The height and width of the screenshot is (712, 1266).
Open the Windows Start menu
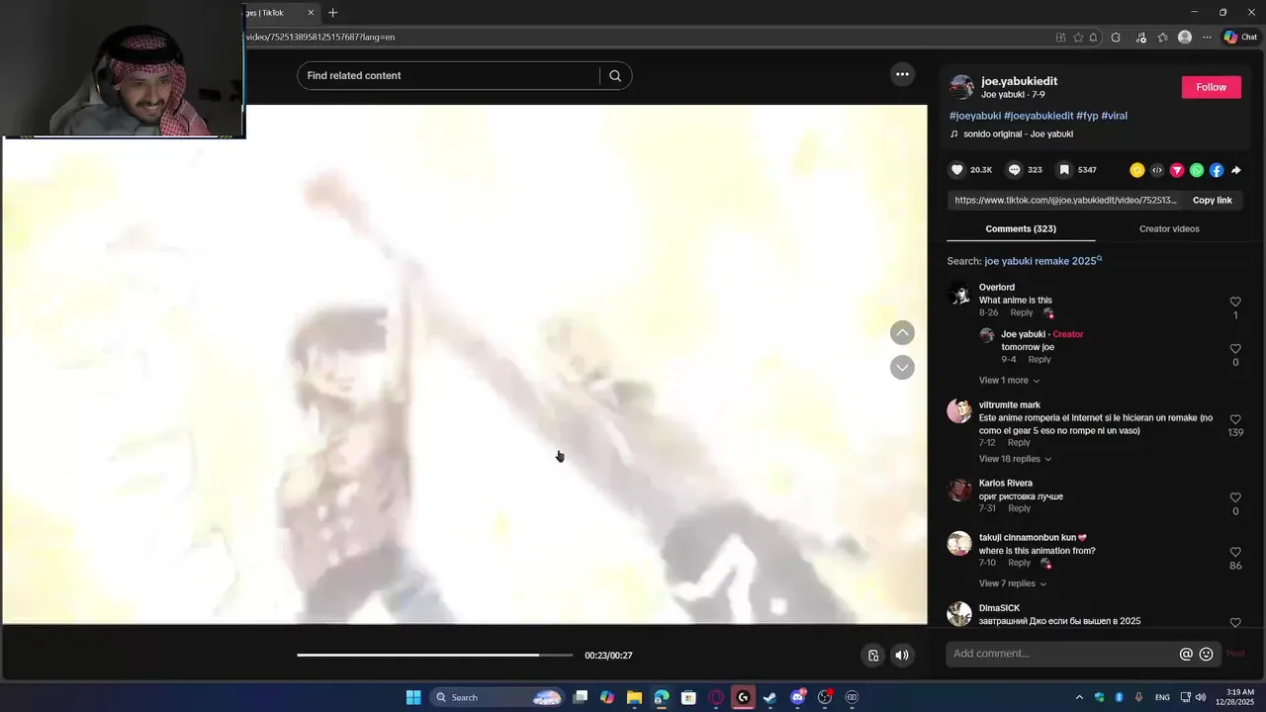tap(413, 697)
